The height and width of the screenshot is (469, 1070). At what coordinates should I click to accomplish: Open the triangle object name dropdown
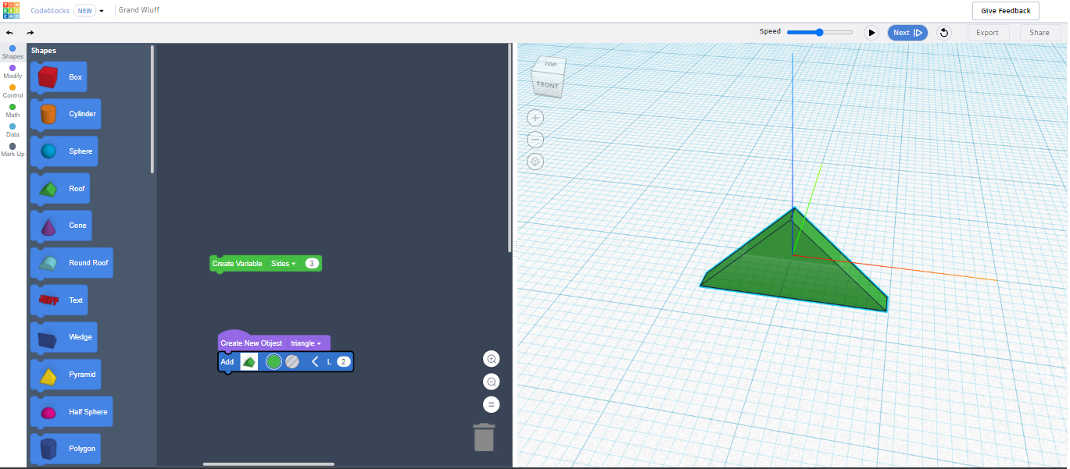pyautogui.click(x=306, y=343)
